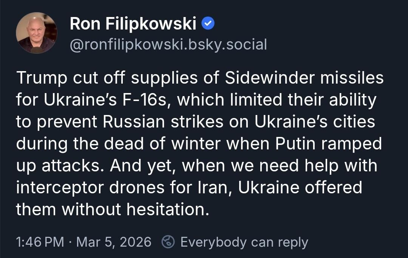Click the blue verified checkmark badge
408x258 pixels.
coord(208,25)
